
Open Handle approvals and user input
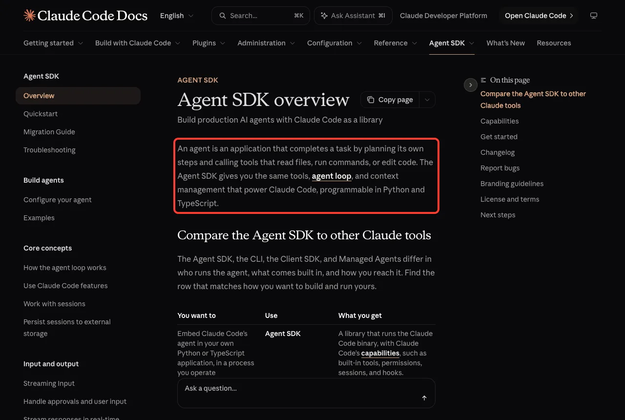coord(75,401)
